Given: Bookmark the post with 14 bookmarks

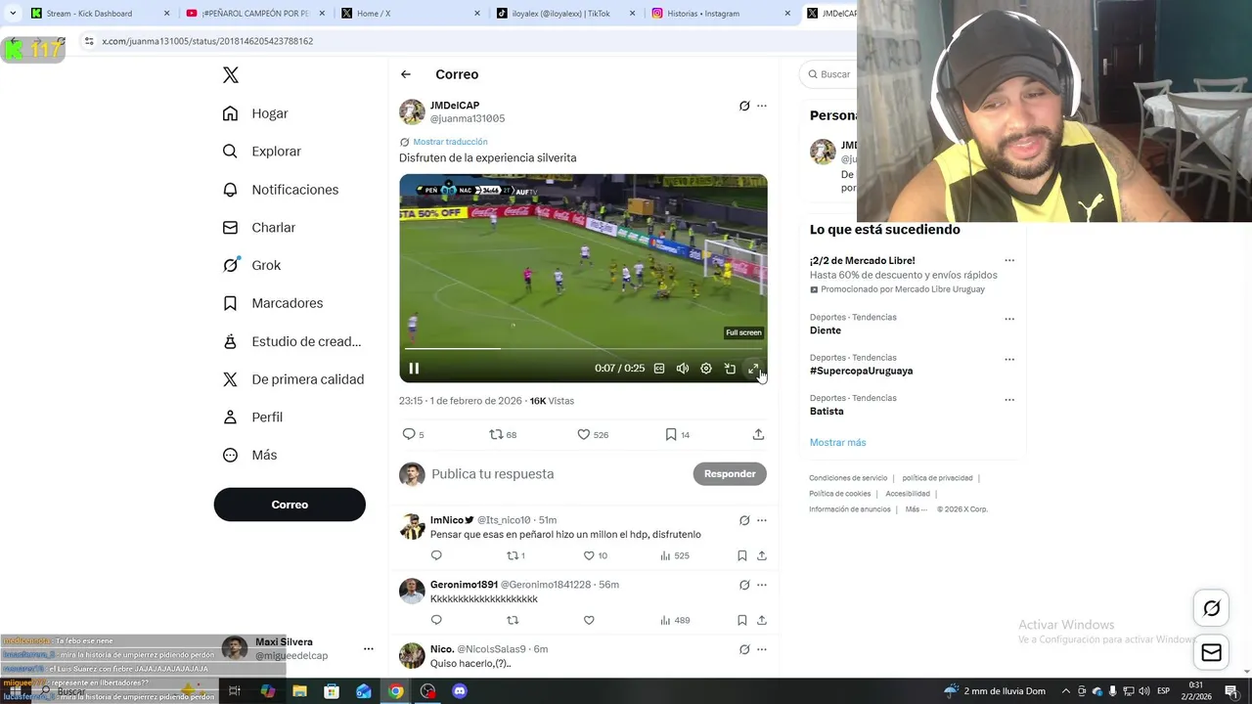Looking at the screenshot, I should click(677, 434).
